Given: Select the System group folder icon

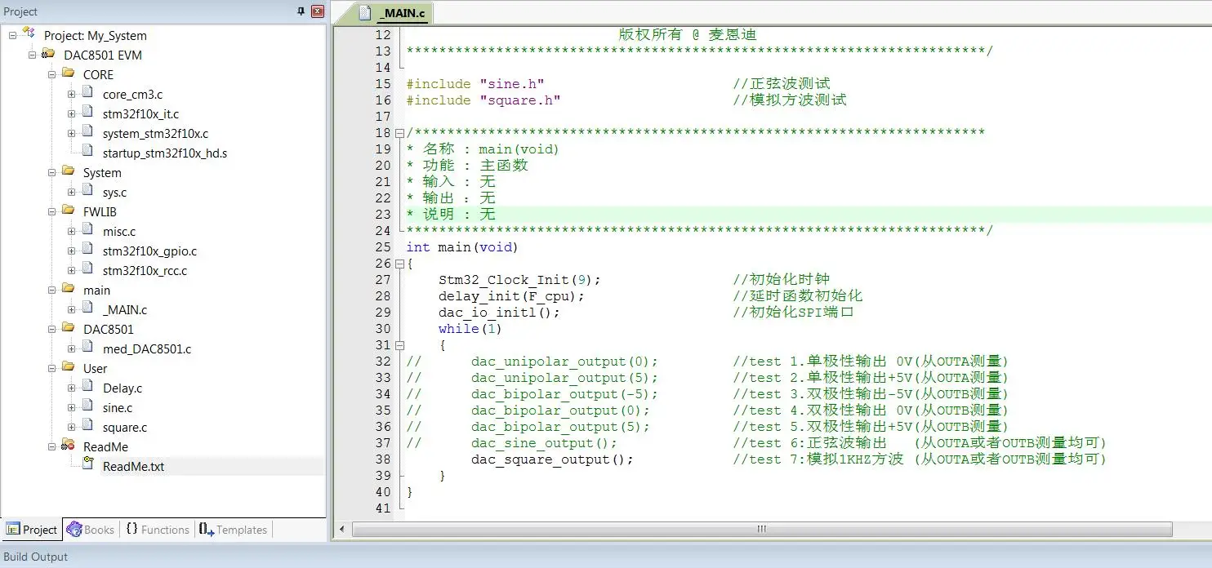Looking at the screenshot, I should coord(69,171).
